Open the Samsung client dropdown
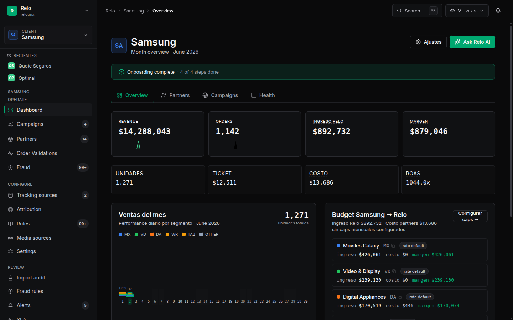This screenshot has width=513, height=320. 48,35
